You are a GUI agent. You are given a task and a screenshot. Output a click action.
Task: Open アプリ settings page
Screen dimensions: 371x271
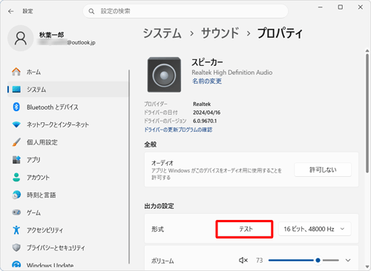tap(68, 160)
